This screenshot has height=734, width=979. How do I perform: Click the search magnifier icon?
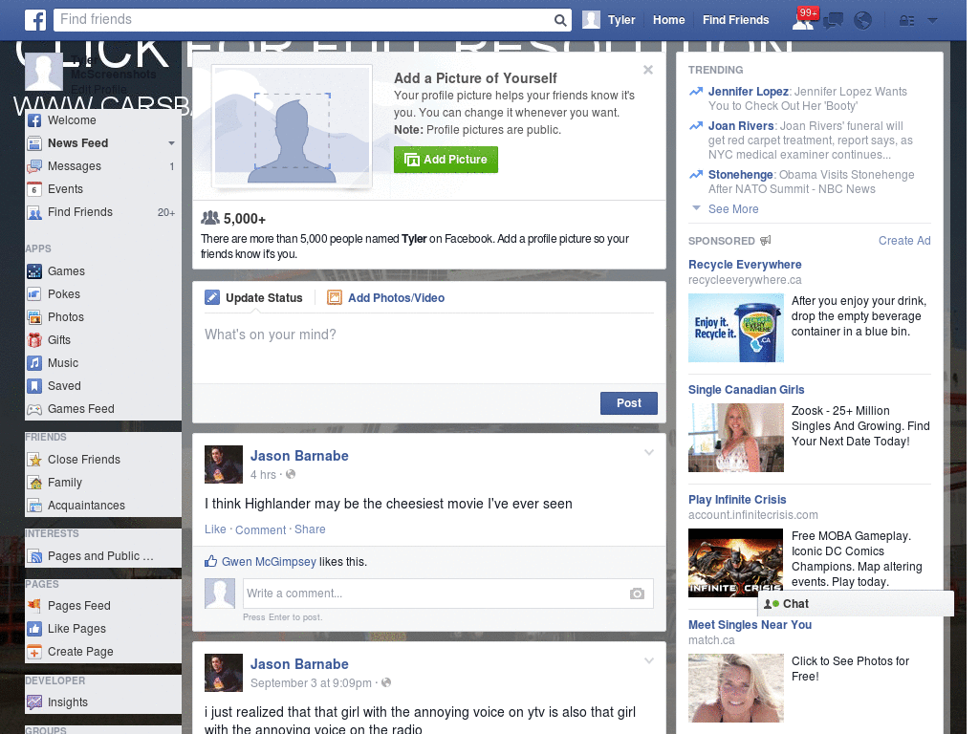tap(560, 21)
